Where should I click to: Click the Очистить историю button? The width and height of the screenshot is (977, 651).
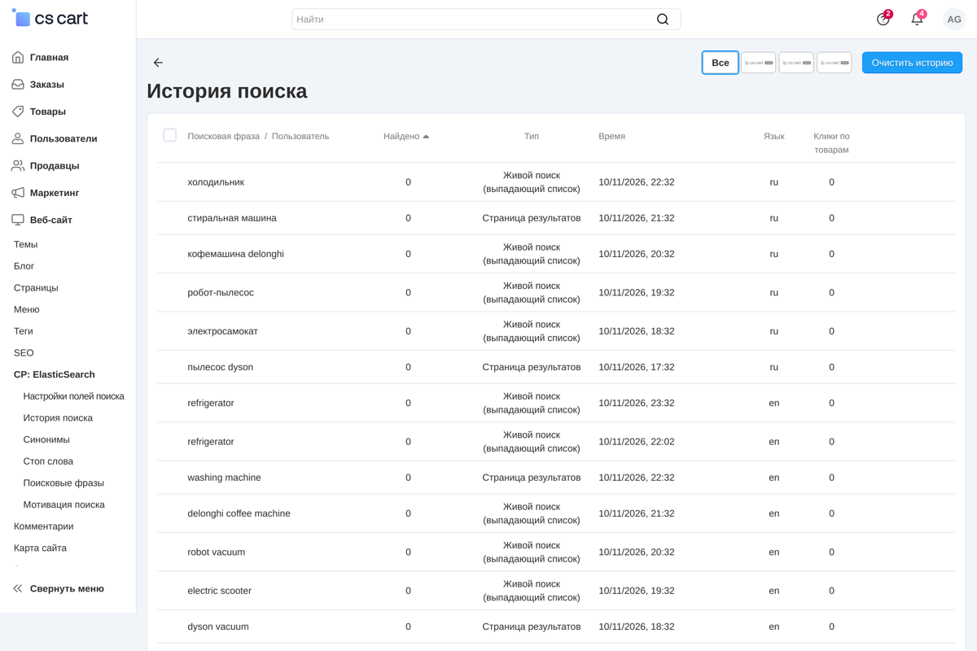[912, 63]
